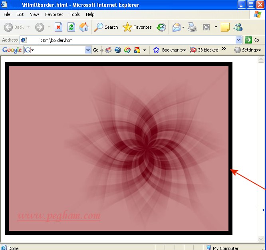Open the Favorites menu
266x250 pixels.
(x=54, y=14)
